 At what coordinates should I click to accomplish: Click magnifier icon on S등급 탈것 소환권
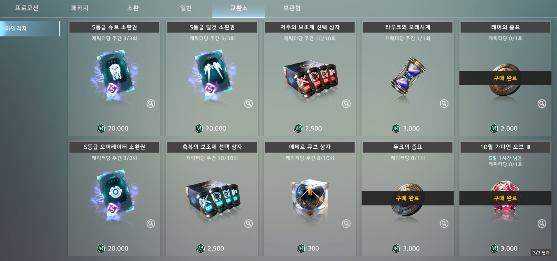pyautogui.click(x=248, y=104)
